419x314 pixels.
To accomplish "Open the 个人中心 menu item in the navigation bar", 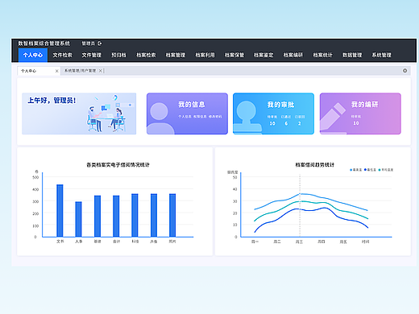I will [x=33, y=55].
